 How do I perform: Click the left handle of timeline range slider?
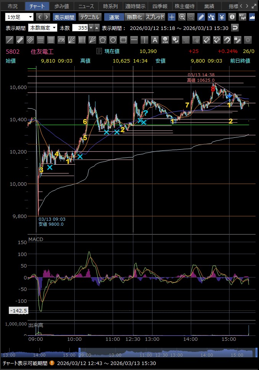pyautogui.click(x=79, y=352)
